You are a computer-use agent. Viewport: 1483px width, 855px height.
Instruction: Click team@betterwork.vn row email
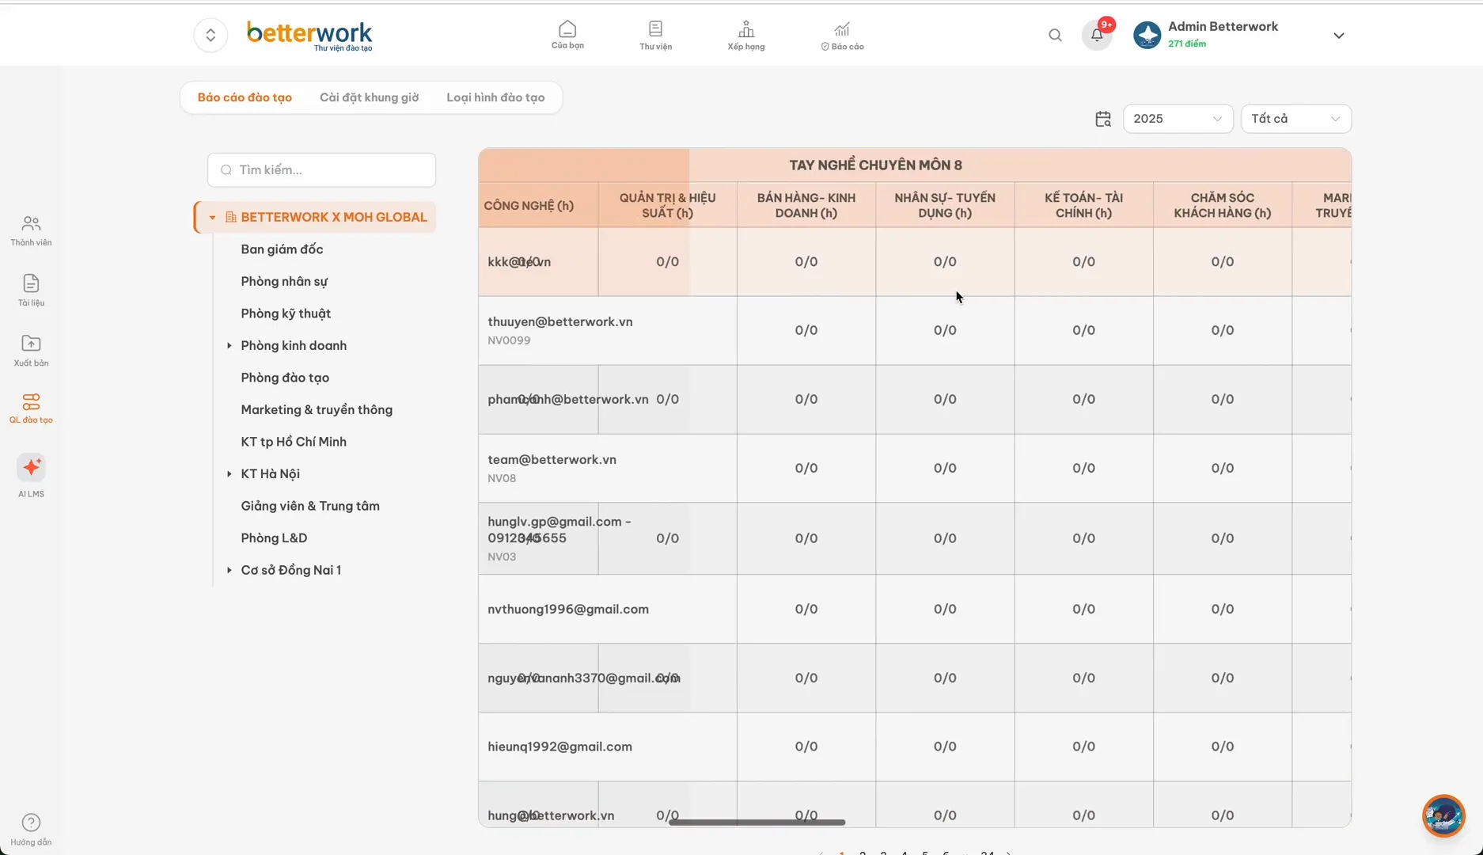[x=552, y=460]
